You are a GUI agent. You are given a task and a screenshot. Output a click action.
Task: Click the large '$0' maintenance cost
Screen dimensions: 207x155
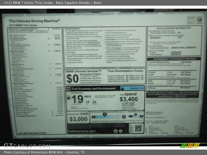(72, 79)
